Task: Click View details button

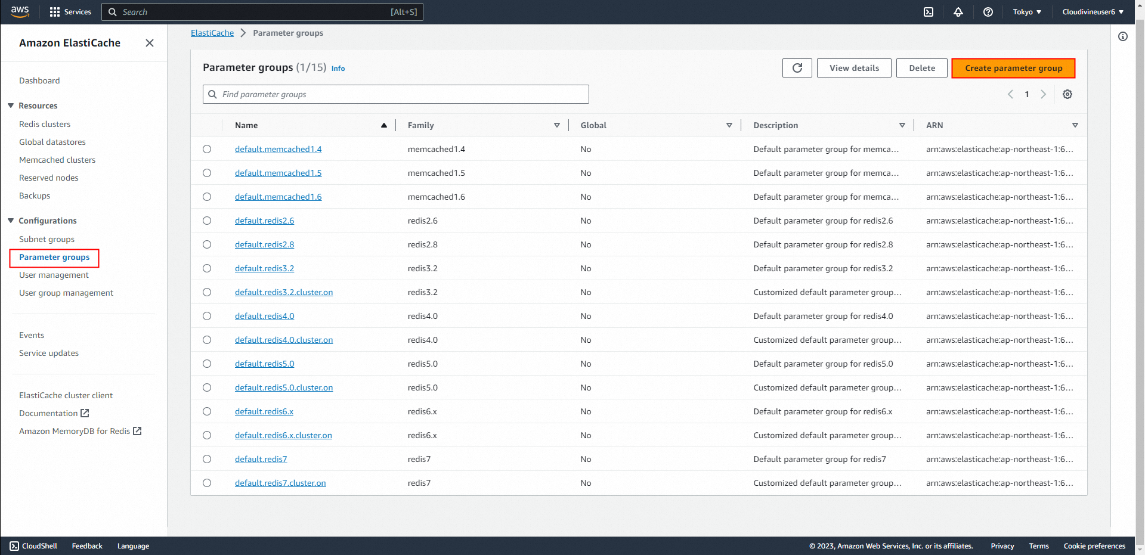Action: click(x=854, y=68)
